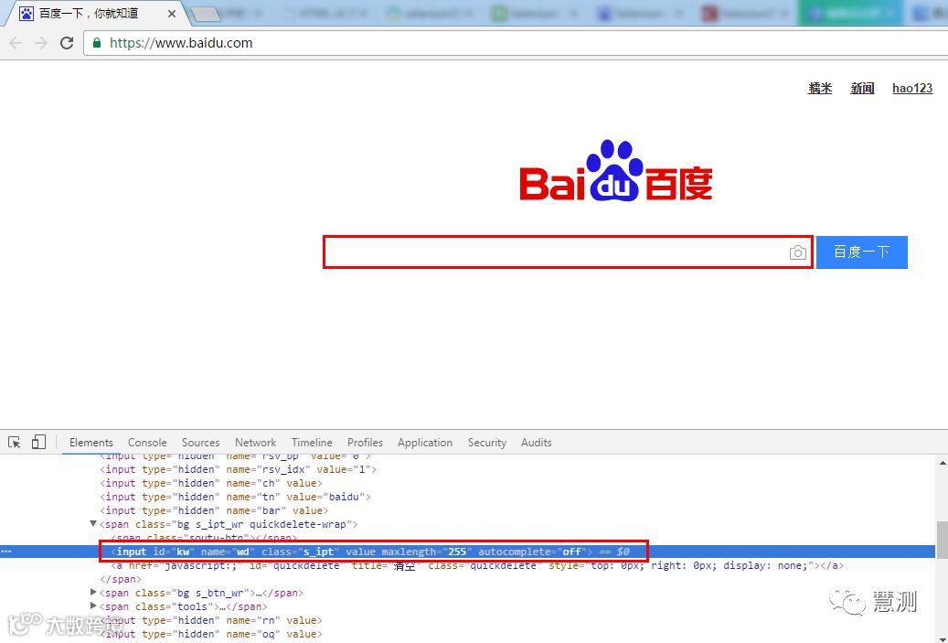This screenshot has height=643, width=948.
Task: Focus the Baidu search input box
Action: 568,252
